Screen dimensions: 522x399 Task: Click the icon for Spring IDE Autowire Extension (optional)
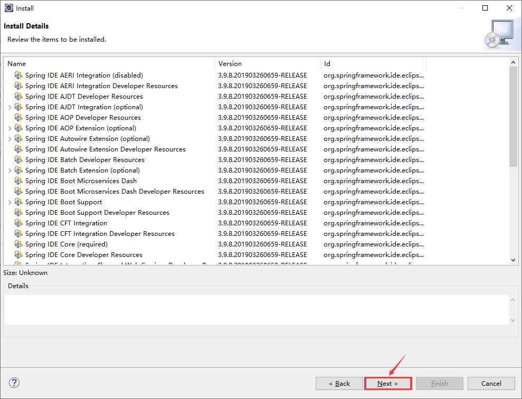click(18, 139)
